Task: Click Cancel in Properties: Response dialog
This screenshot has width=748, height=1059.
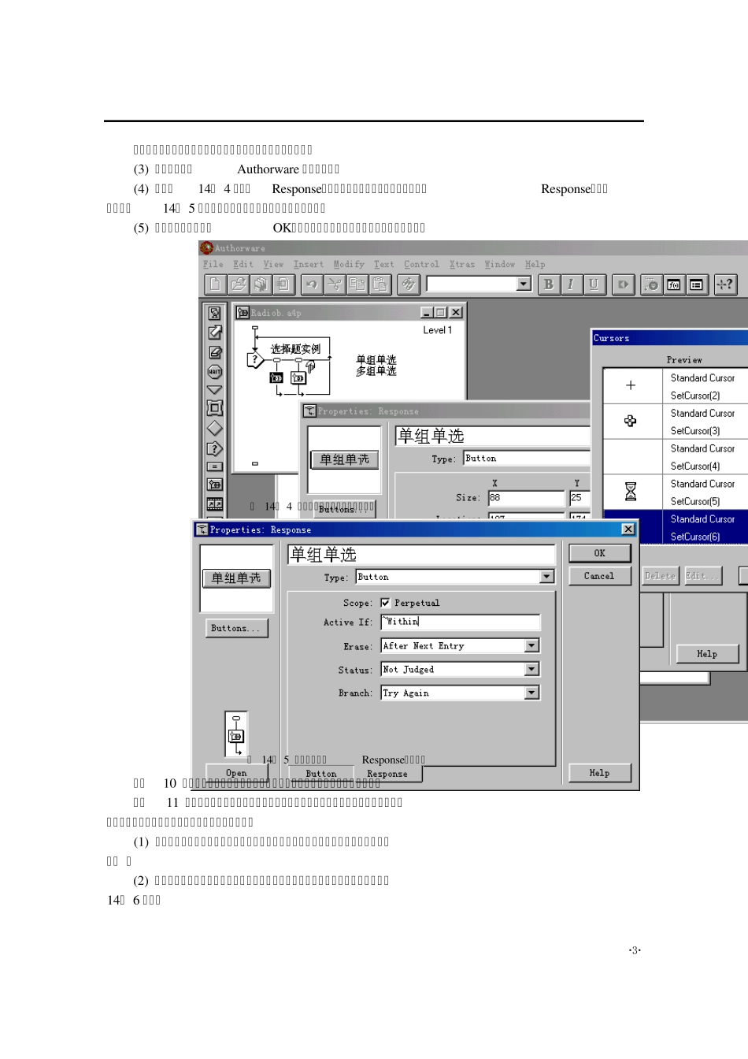Action: 599,576
